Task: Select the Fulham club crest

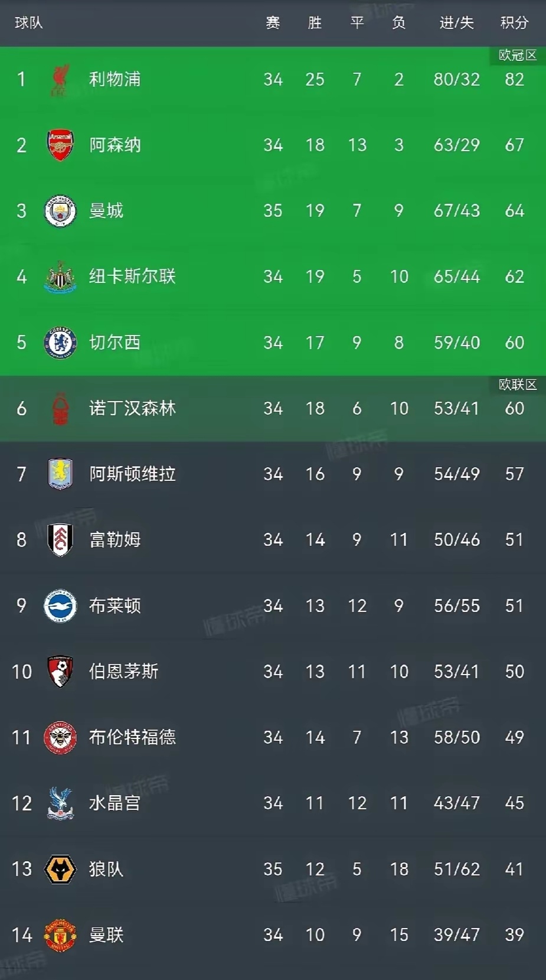Action: (x=60, y=539)
